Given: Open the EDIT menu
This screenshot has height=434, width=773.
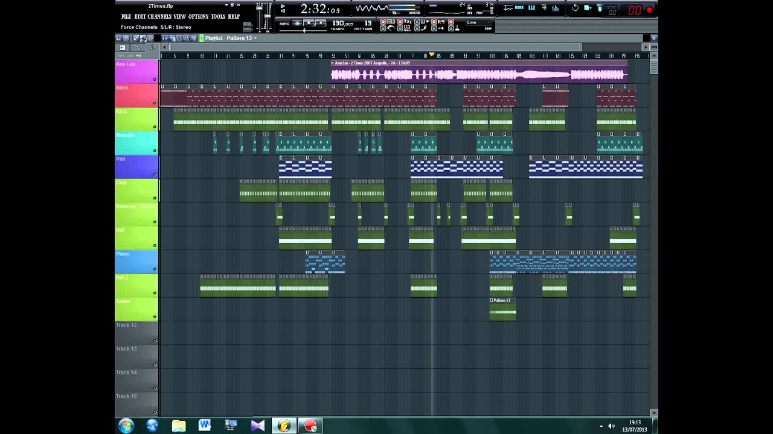Looking at the screenshot, I should click(x=140, y=16).
